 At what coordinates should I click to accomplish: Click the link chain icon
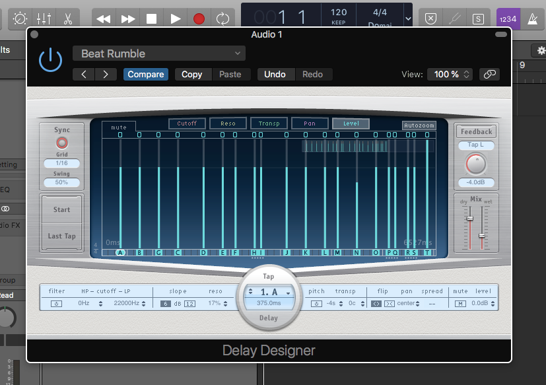(x=489, y=75)
